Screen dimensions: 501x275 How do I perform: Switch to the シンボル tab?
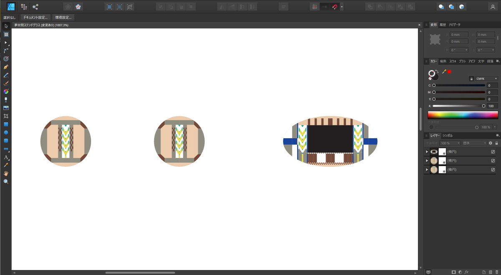coord(448,136)
